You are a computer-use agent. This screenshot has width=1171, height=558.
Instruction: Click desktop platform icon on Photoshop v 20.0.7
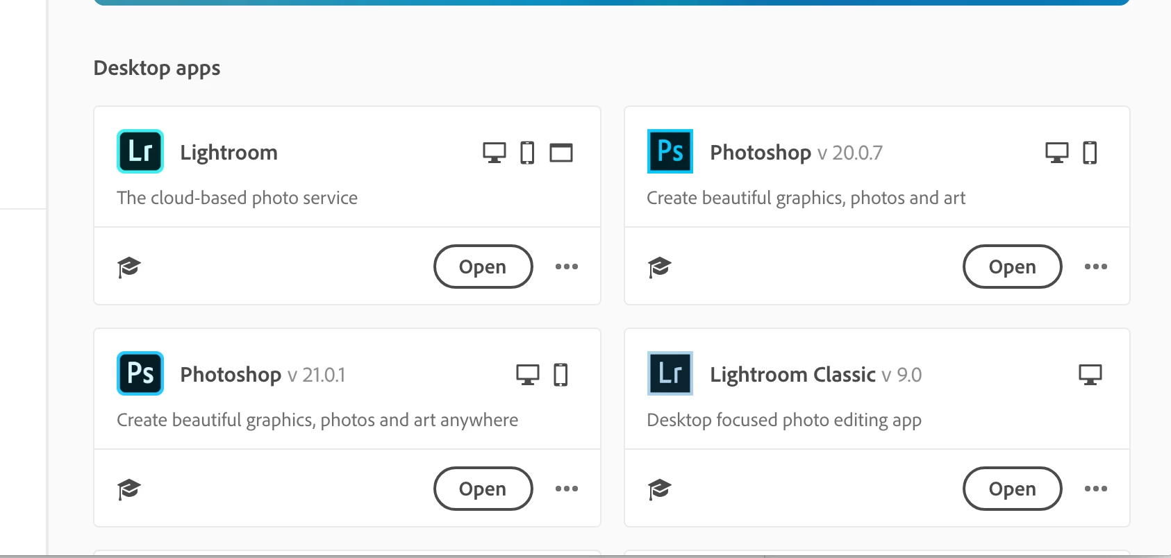pos(1057,153)
